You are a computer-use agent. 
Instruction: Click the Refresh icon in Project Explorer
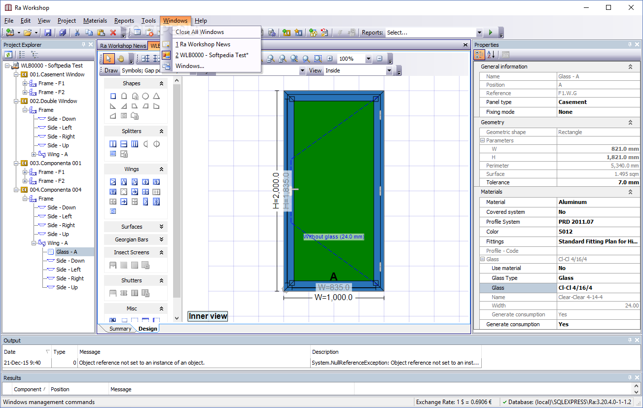click(8, 55)
